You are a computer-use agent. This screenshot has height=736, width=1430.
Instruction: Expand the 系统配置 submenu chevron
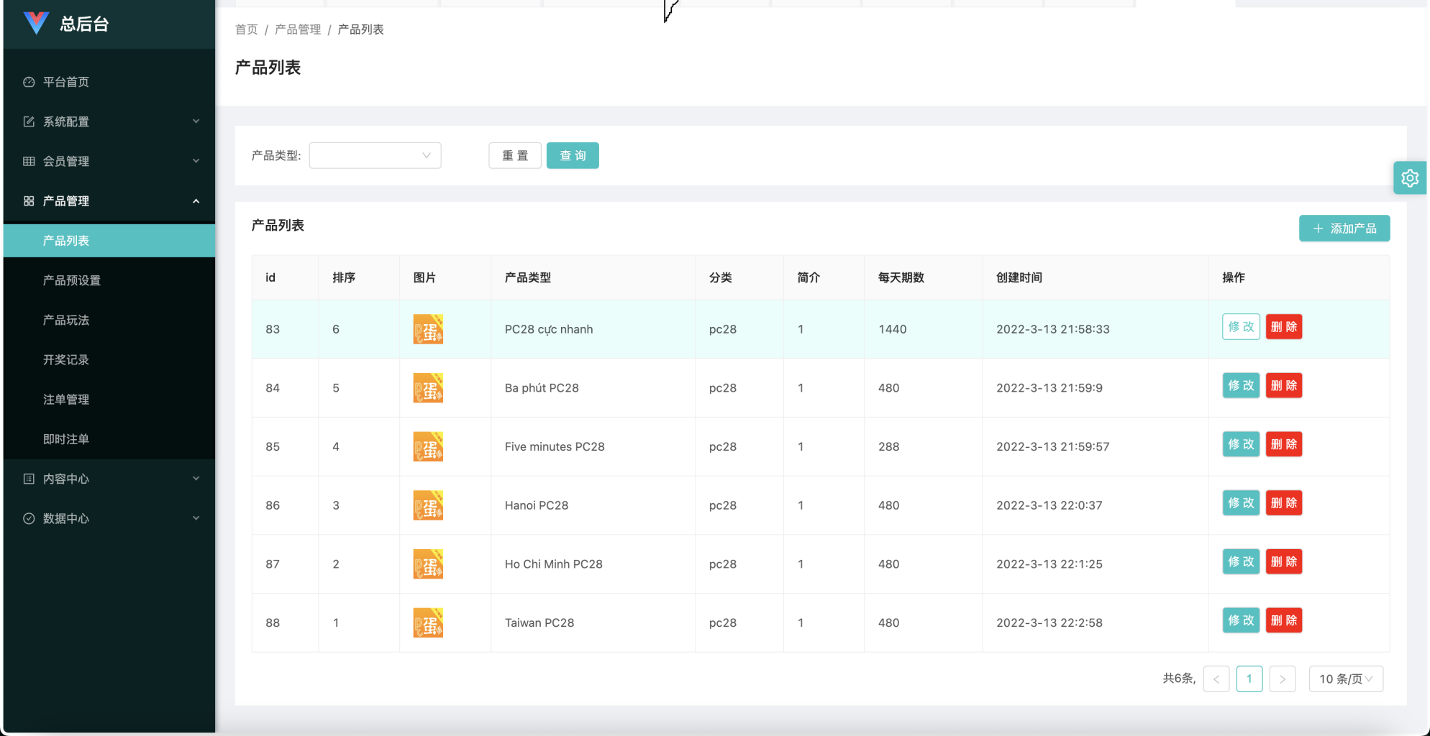pyautogui.click(x=196, y=121)
